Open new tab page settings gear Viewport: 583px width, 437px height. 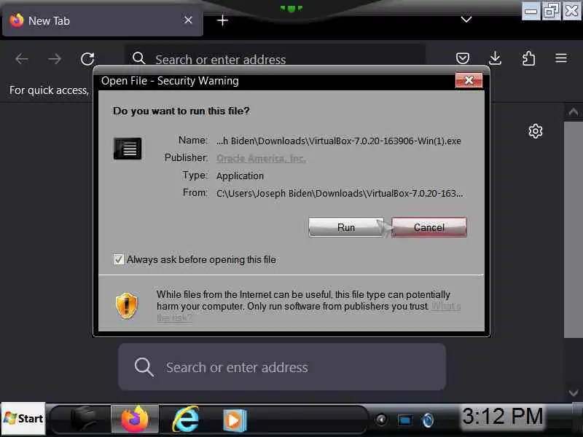(536, 131)
